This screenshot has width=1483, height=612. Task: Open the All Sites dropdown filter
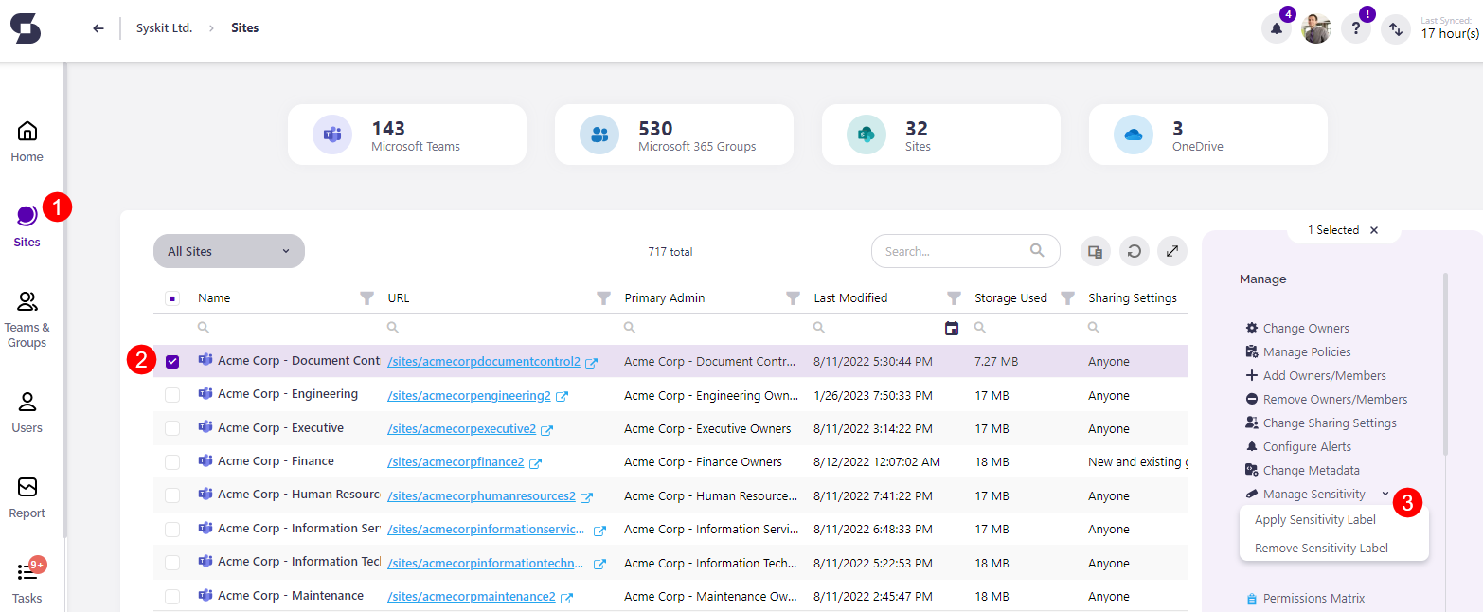[x=228, y=250]
